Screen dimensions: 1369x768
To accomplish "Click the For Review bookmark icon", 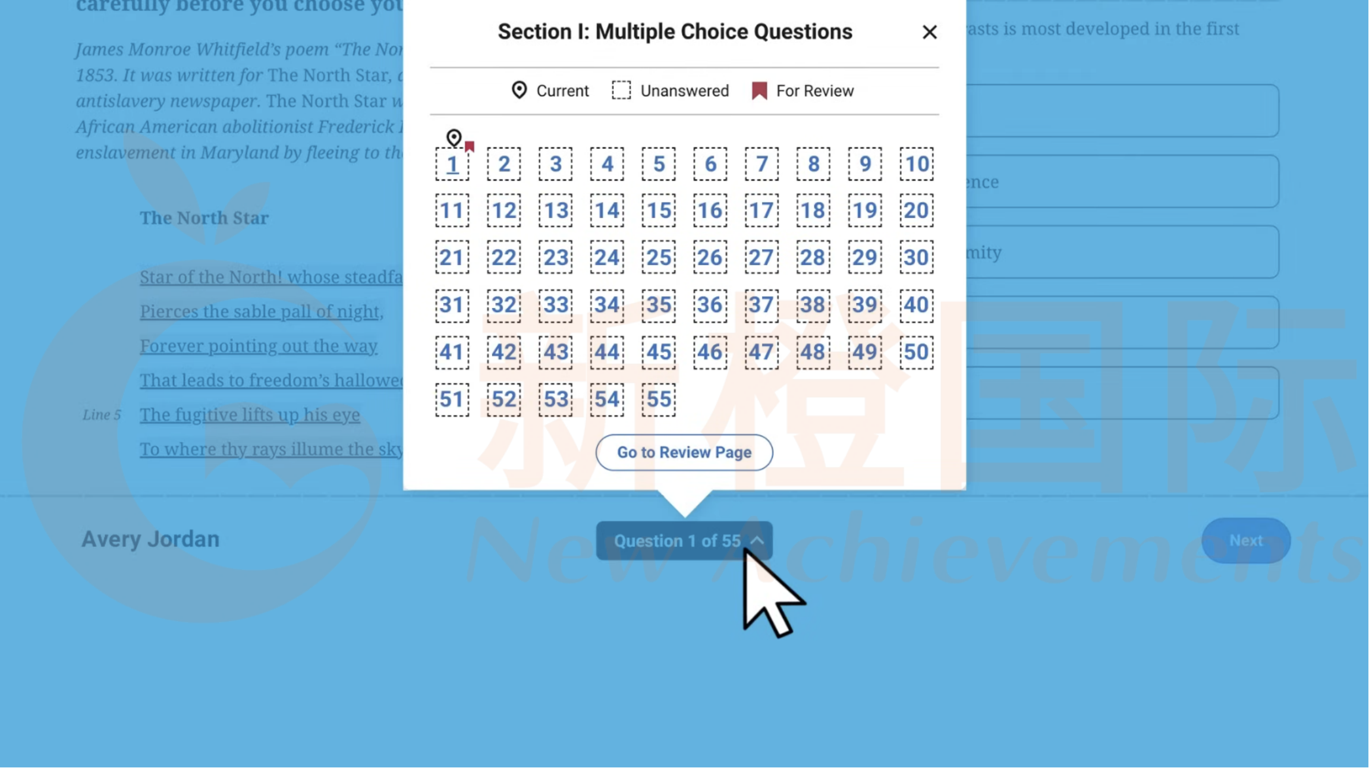I will tap(759, 91).
